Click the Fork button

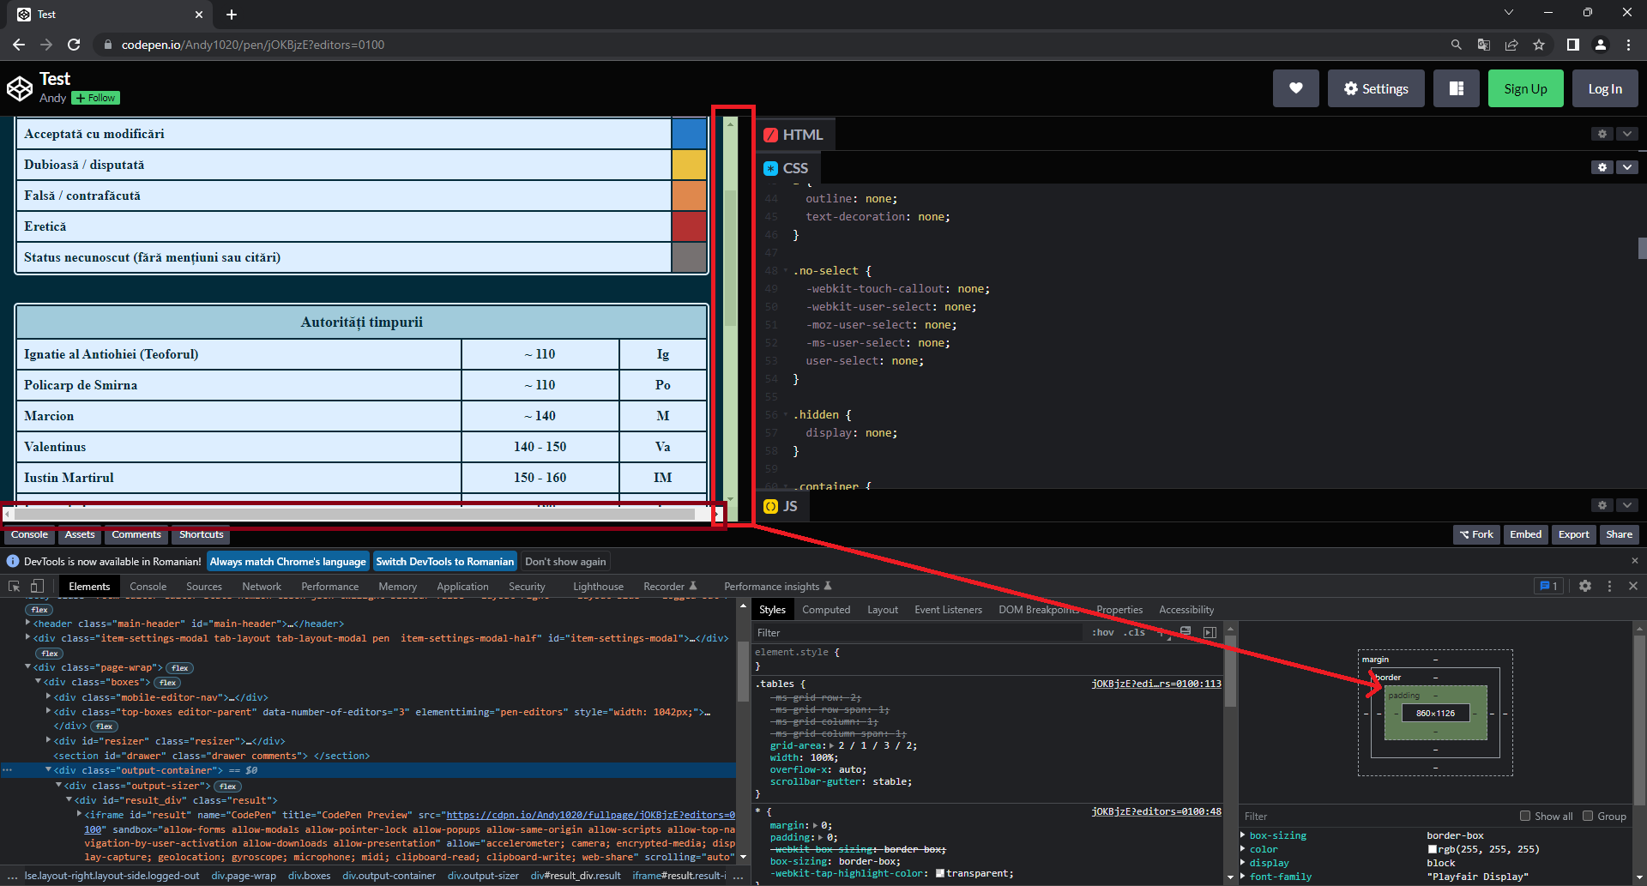tap(1477, 534)
